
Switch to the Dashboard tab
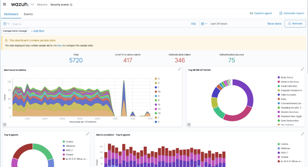pos(11,14)
